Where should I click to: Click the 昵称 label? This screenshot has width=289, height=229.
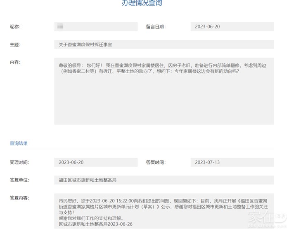(x=15, y=27)
